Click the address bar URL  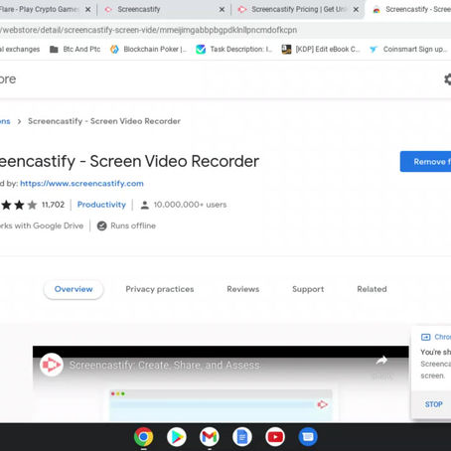click(149, 30)
